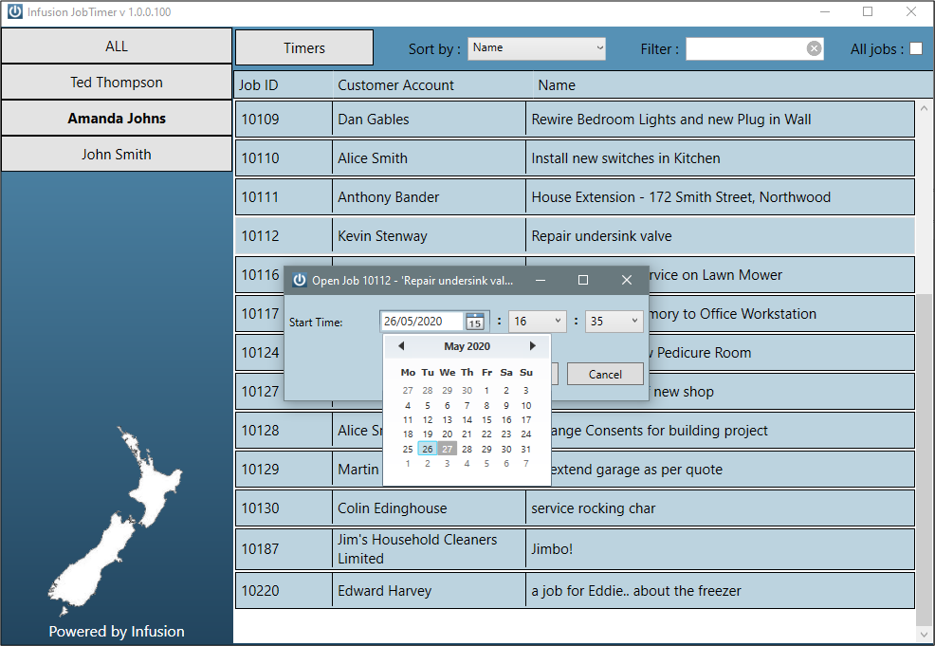
Task: Select job 10110 Install new switches in Kitchen
Action: [x=575, y=158]
